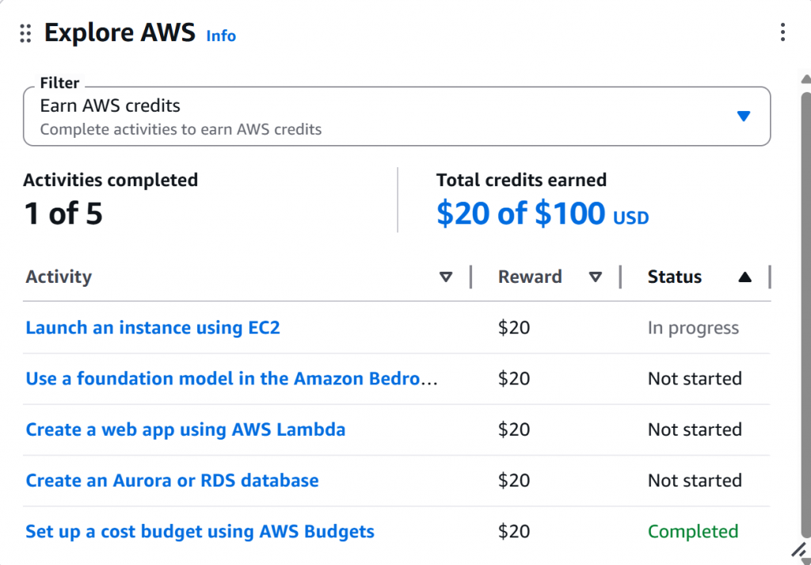Image resolution: width=811 pixels, height=565 pixels.
Task: Open the three-dot widget options menu
Action: point(782,32)
